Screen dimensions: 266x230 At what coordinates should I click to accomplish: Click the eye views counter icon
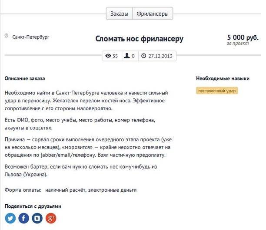[x=108, y=56]
